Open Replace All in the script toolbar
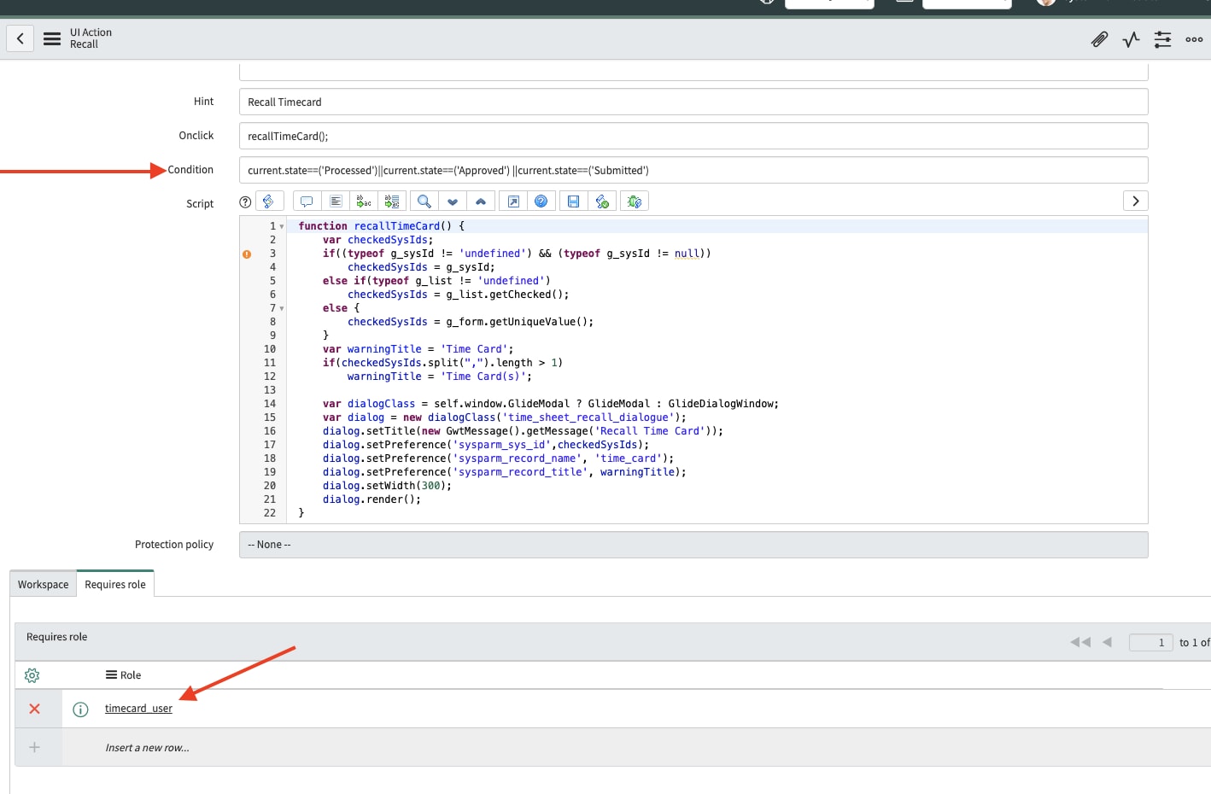 click(x=392, y=201)
